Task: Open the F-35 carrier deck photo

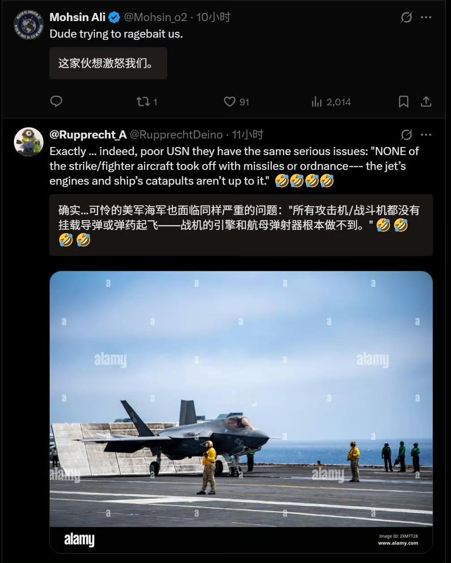Action: [241, 412]
